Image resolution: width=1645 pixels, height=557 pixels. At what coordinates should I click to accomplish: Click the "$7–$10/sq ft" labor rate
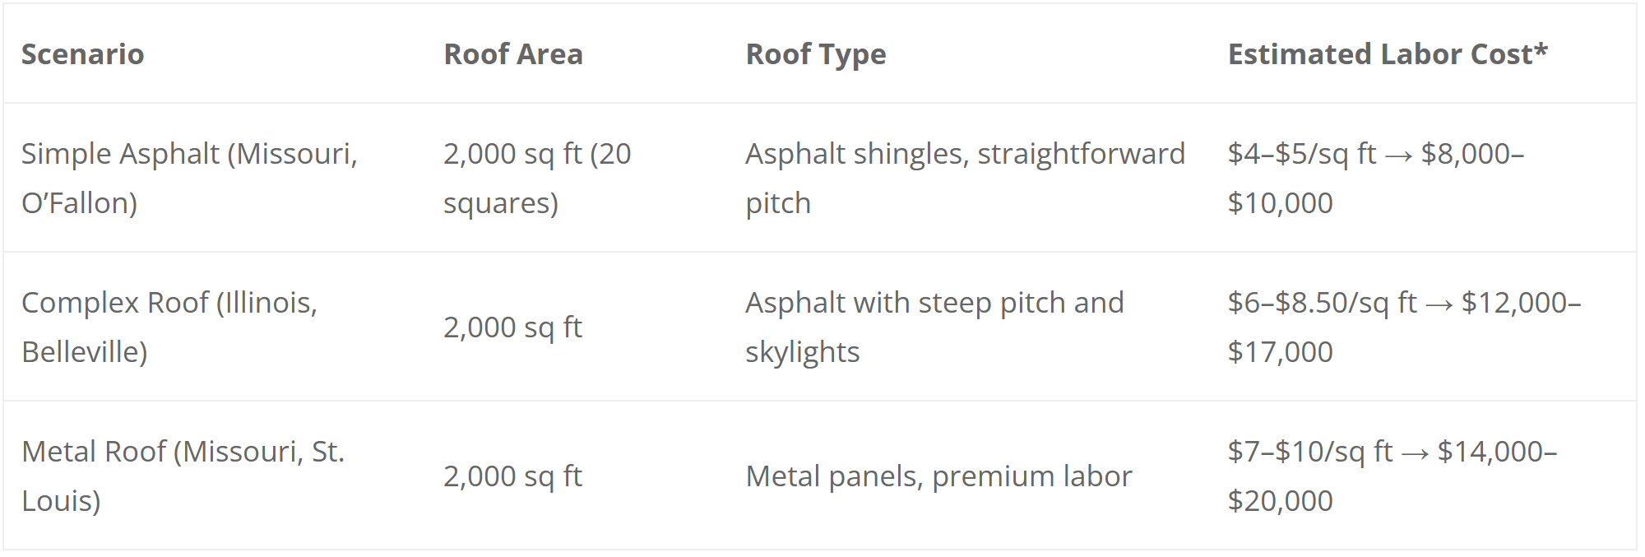point(1309,452)
